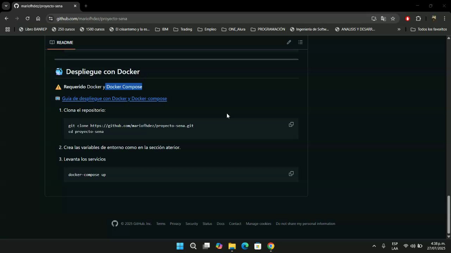Expand the hidden bookmarks chevron
This screenshot has height=253, width=451.
(399, 30)
